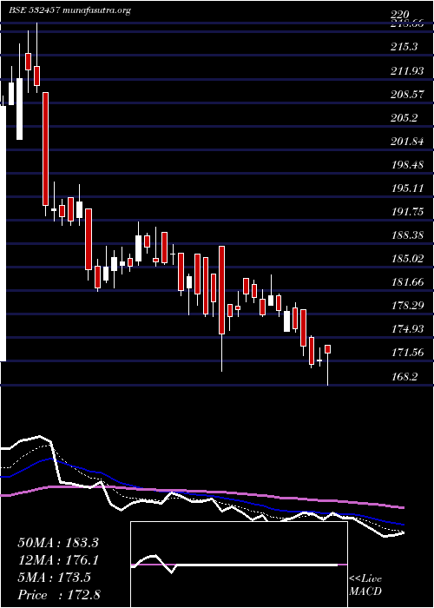This screenshot has height=608, width=434.
Task: Click the 208.57 price axis label
Action: (407, 94)
